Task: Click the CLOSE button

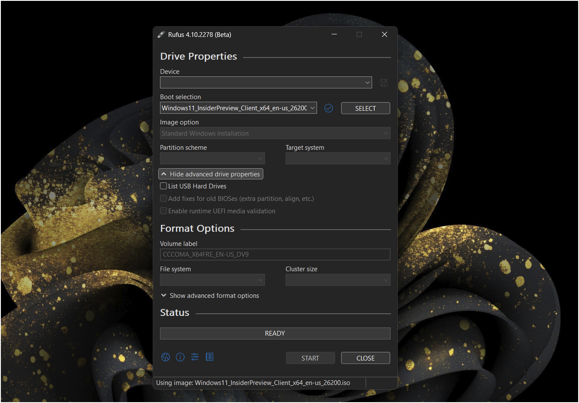Action: click(366, 358)
